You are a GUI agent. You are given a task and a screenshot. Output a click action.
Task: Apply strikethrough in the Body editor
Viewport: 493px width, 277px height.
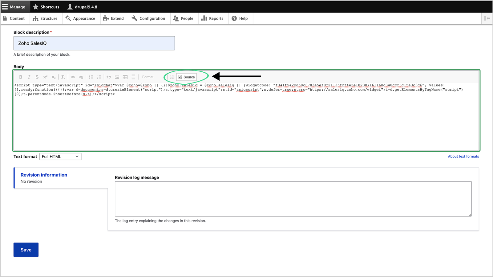coord(37,77)
